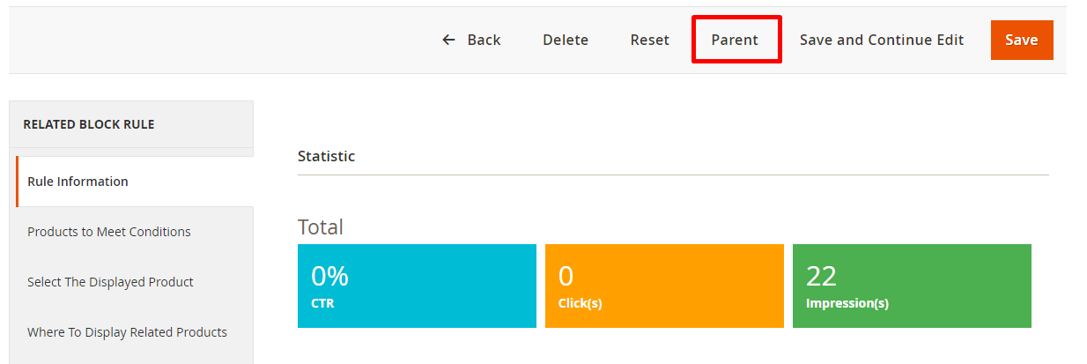Viewport: 1087px width, 364px height.
Task: Click the orange Save button
Action: pos(1021,40)
